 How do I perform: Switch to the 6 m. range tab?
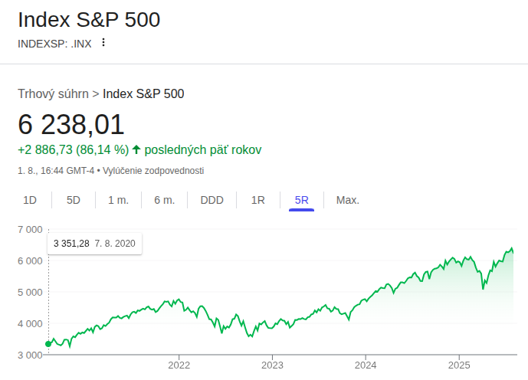[x=164, y=200]
